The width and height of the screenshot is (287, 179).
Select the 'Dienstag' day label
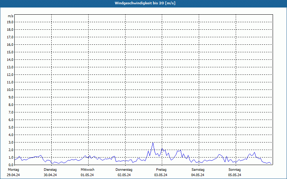[50, 170]
